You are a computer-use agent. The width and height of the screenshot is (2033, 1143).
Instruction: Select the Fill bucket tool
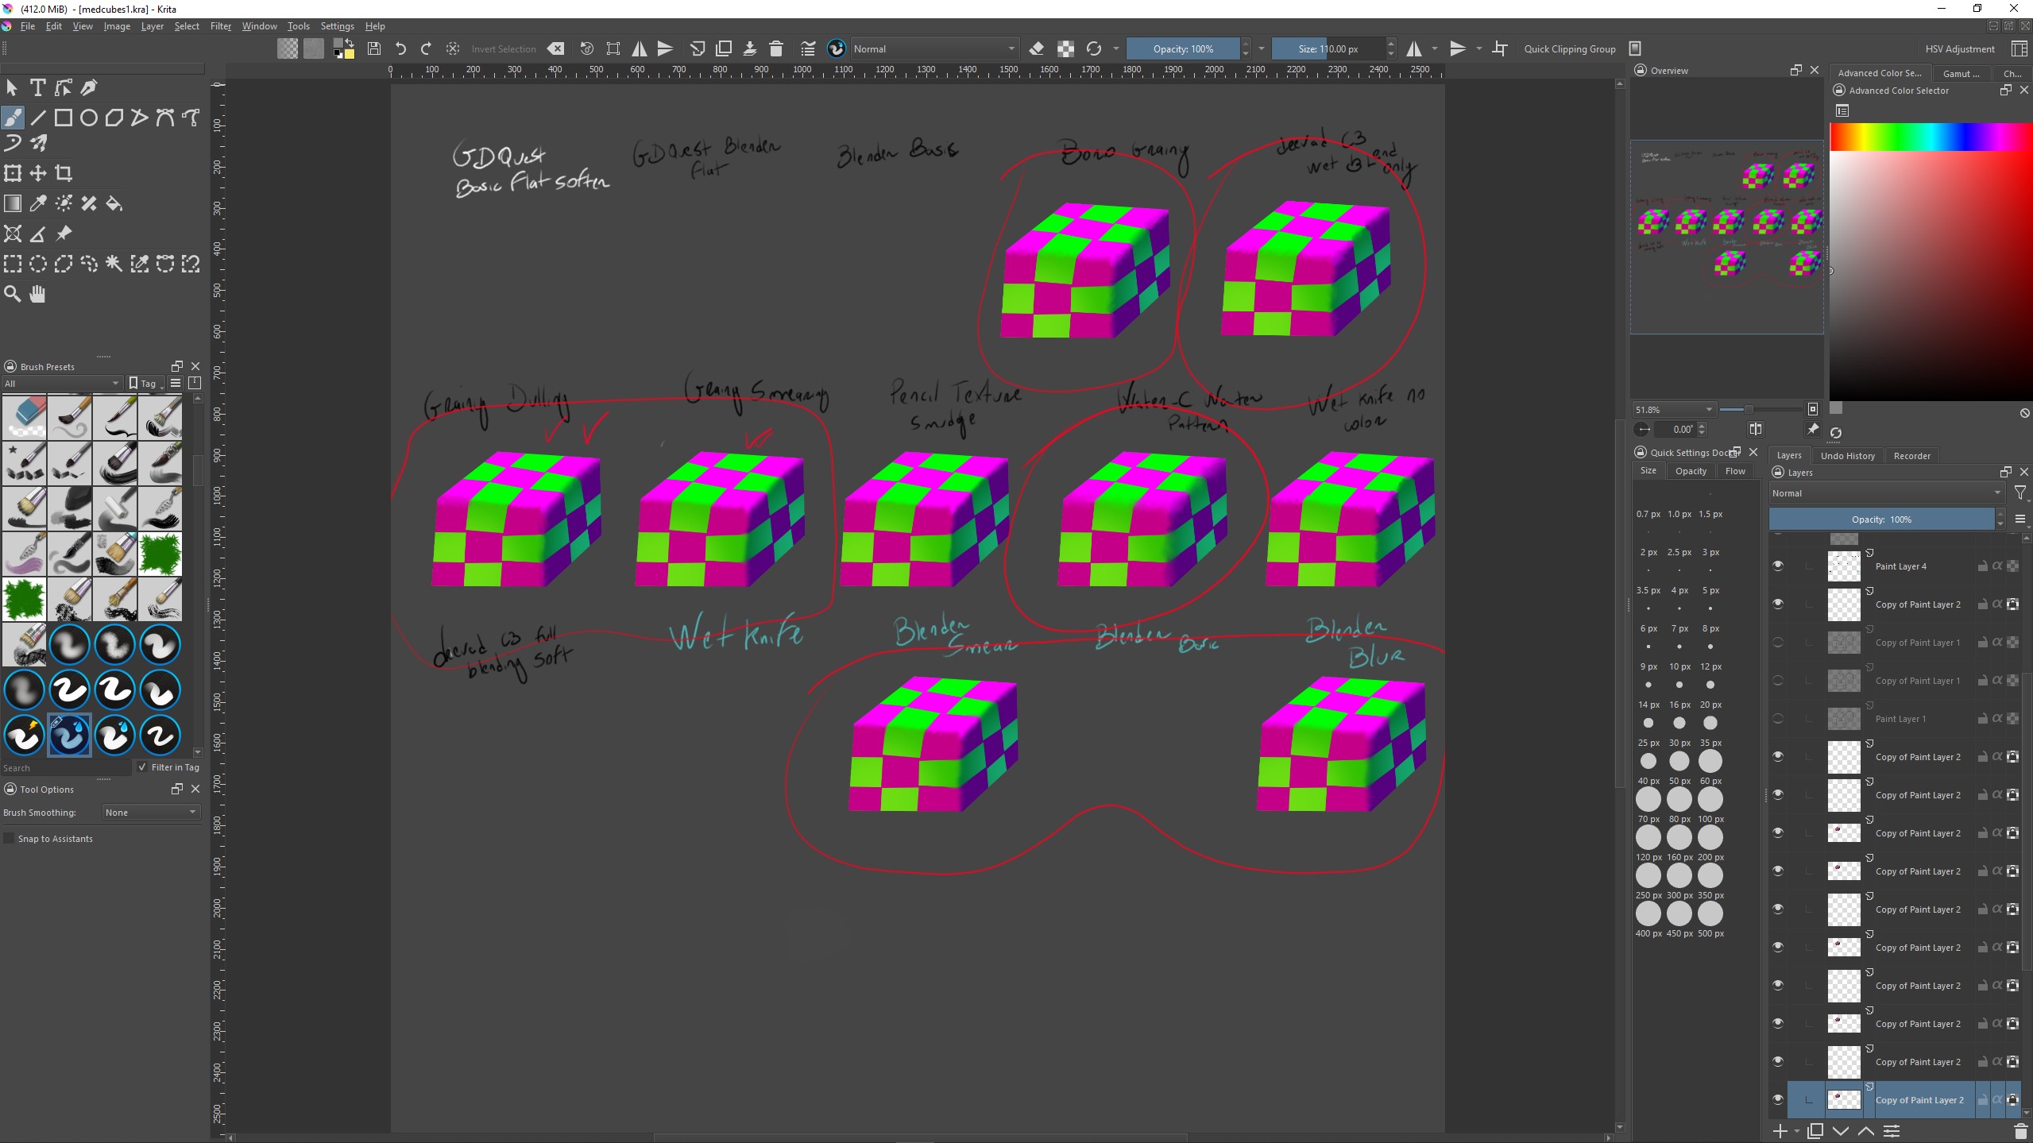[x=114, y=204]
